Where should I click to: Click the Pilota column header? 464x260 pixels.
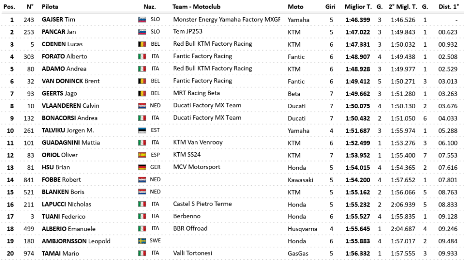50,7
